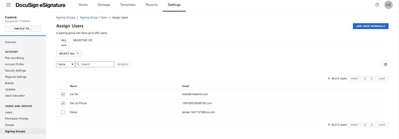The height and width of the screenshot is (139, 399).
Task: Open the Manage tab
Action: click(x=104, y=5)
